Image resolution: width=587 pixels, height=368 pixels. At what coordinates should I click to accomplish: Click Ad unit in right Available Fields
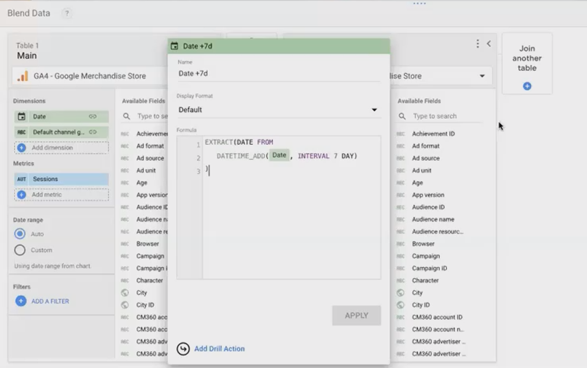click(x=422, y=170)
